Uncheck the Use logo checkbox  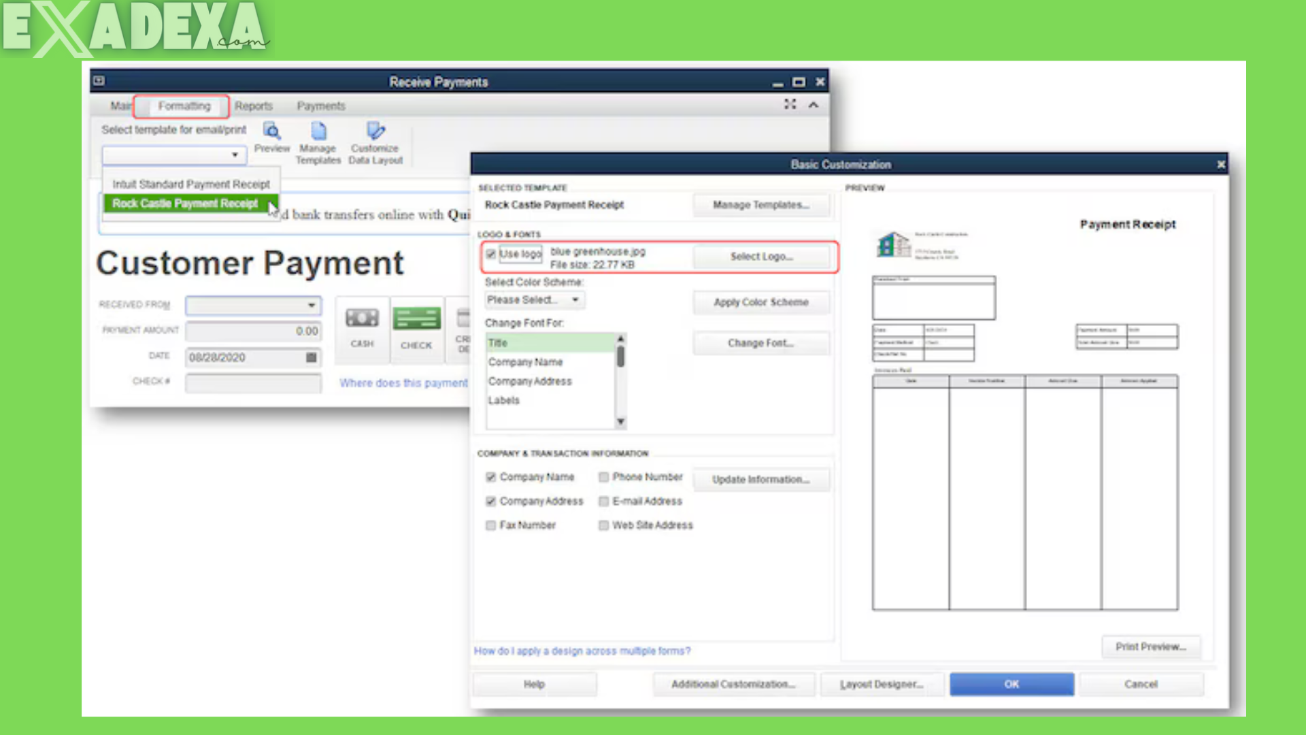(491, 254)
